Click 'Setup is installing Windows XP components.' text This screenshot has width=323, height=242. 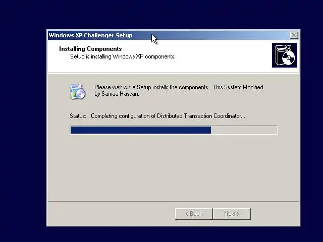(x=123, y=56)
